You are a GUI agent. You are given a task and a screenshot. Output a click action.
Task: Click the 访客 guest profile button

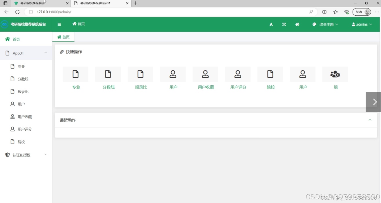pos(362,12)
